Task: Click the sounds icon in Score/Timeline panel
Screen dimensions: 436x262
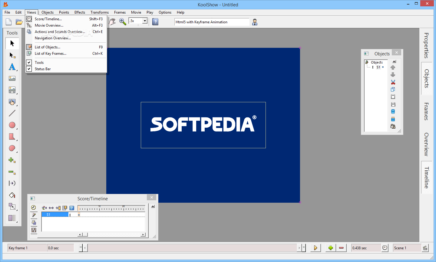Action: [x=34, y=222]
